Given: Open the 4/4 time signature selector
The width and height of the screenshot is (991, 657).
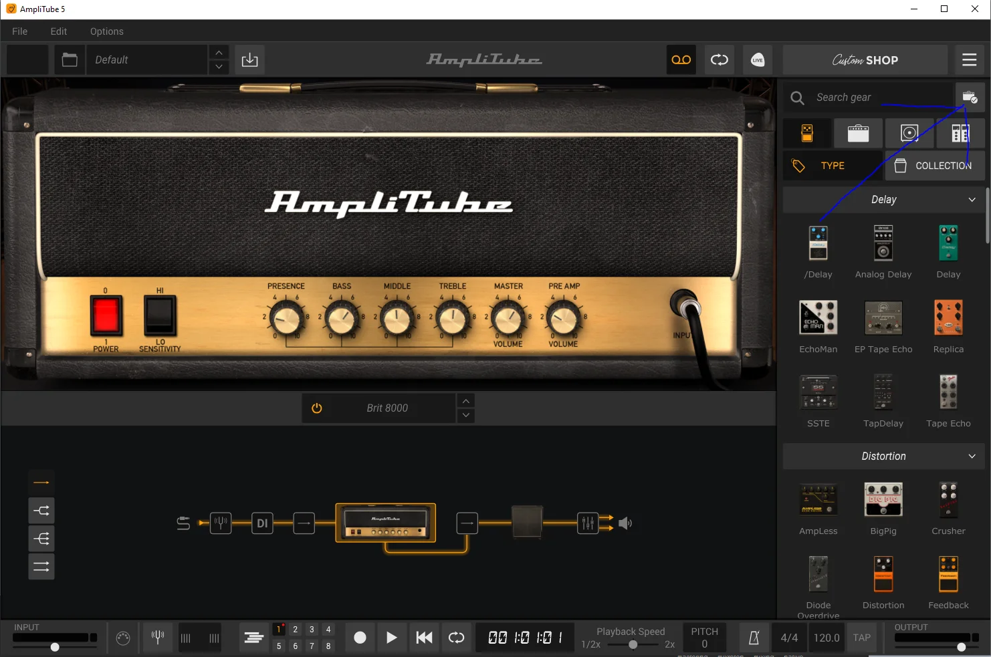Looking at the screenshot, I should pyautogui.click(x=789, y=638).
